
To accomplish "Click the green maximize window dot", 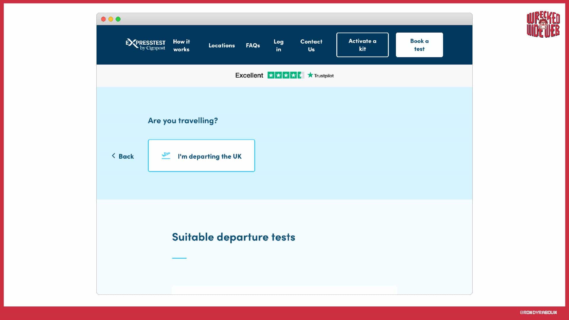I will point(118,19).
